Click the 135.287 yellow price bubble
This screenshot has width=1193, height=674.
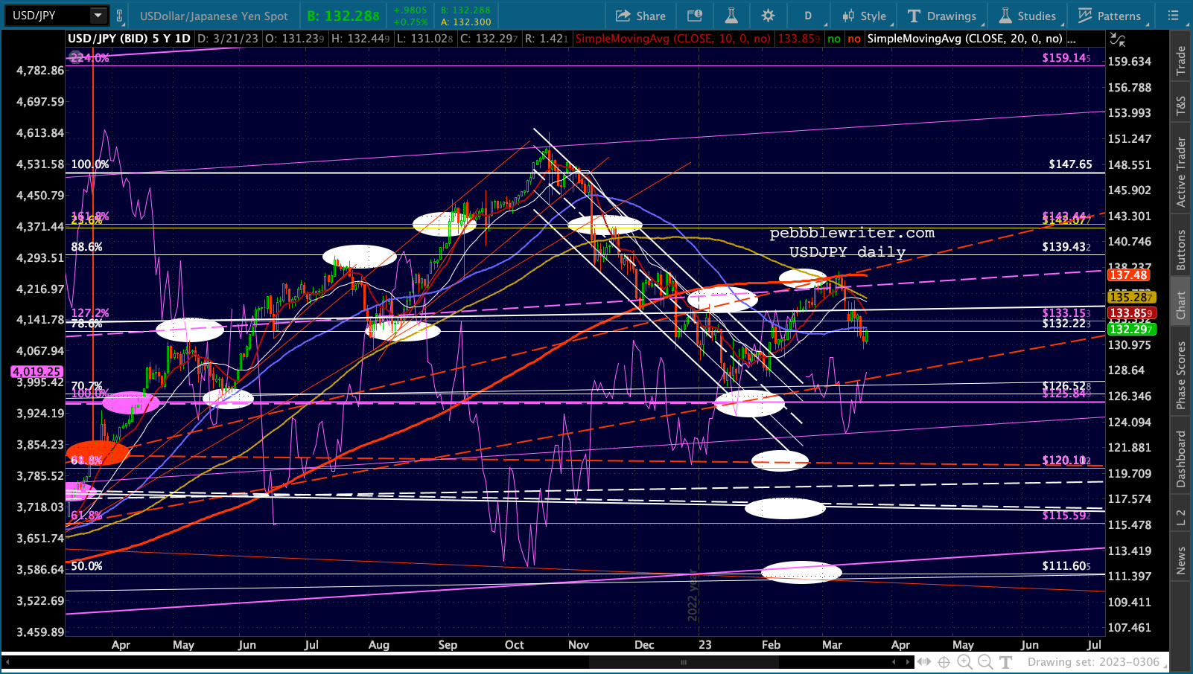pyautogui.click(x=1131, y=297)
